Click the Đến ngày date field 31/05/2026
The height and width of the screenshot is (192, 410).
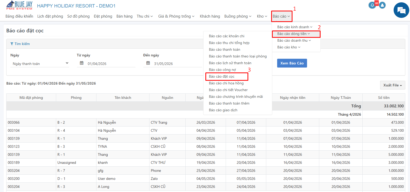click(x=172, y=63)
